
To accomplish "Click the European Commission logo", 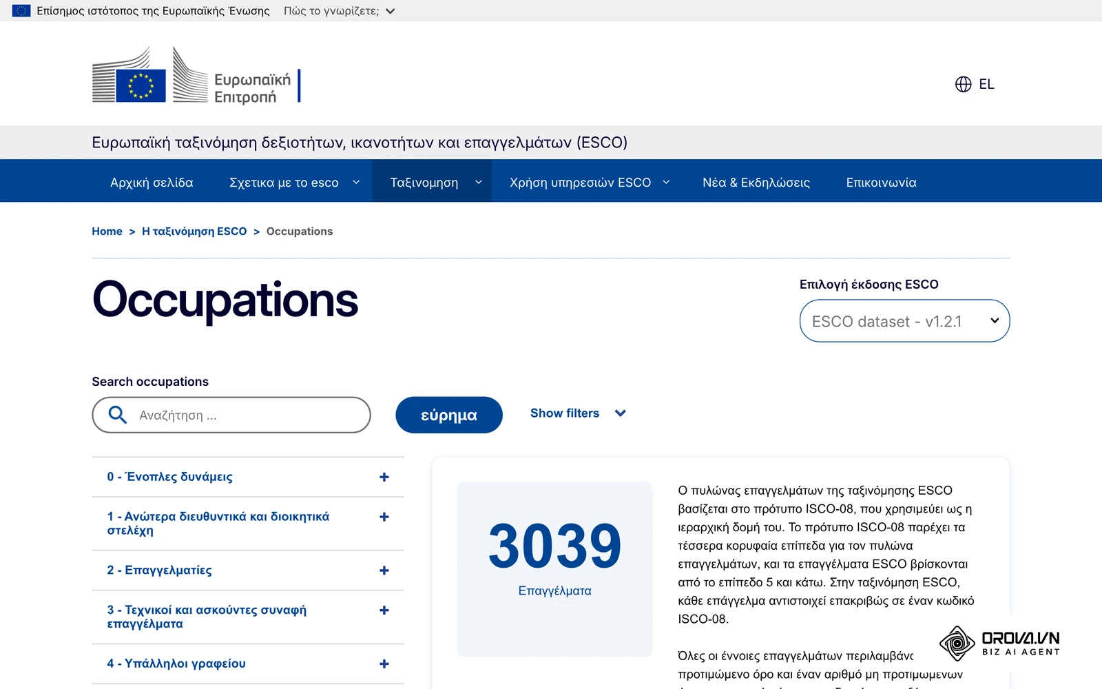I will [x=196, y=74].
